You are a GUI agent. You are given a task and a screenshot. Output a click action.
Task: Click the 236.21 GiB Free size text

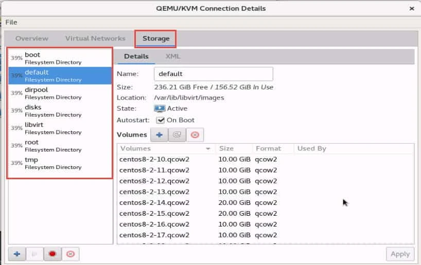[x=181, y=87]
